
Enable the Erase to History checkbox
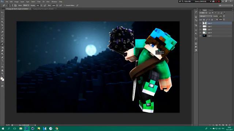tap(64, 5)
